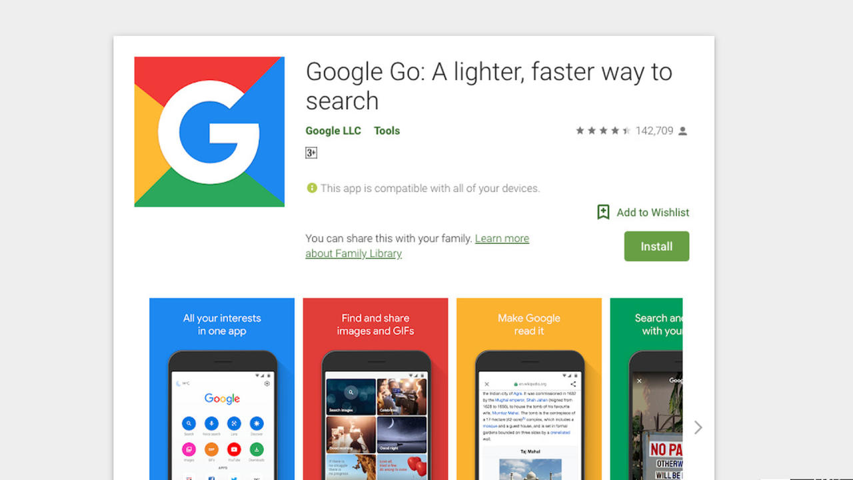Click the star rating icons
Screen dimensions: 853x480
click(603, 131)
